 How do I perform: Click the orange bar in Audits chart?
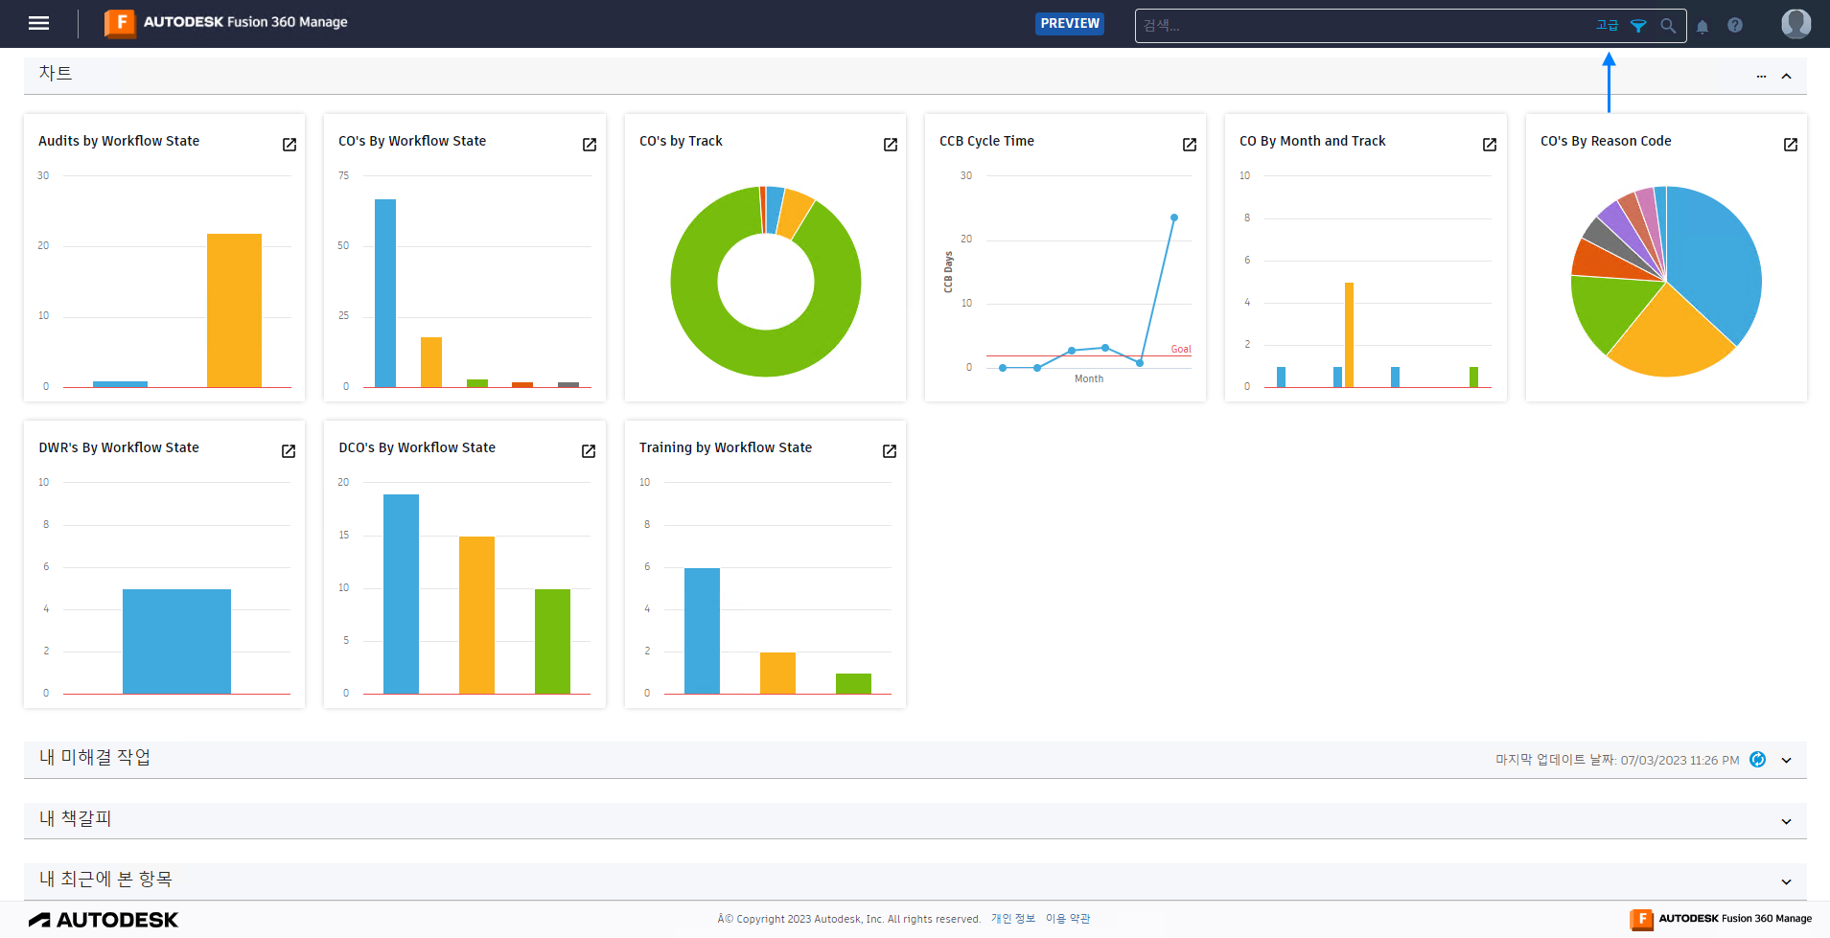tap(235, 310)
